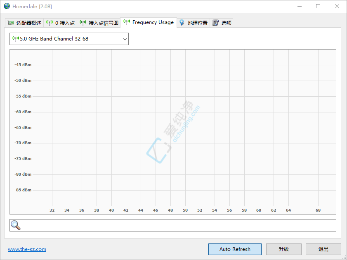
Task: Click the -50 dBm axis label
Action: click(23, 81)
